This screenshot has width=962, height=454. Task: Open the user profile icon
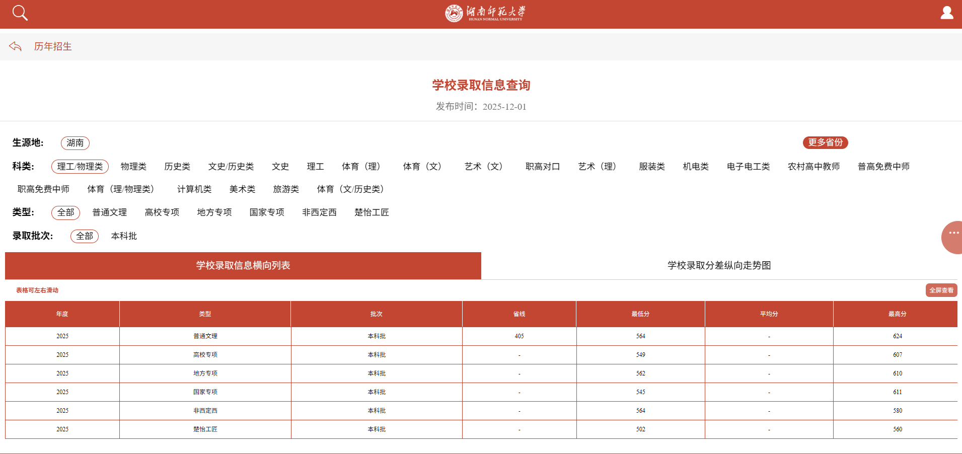click(x=947, y=13)
